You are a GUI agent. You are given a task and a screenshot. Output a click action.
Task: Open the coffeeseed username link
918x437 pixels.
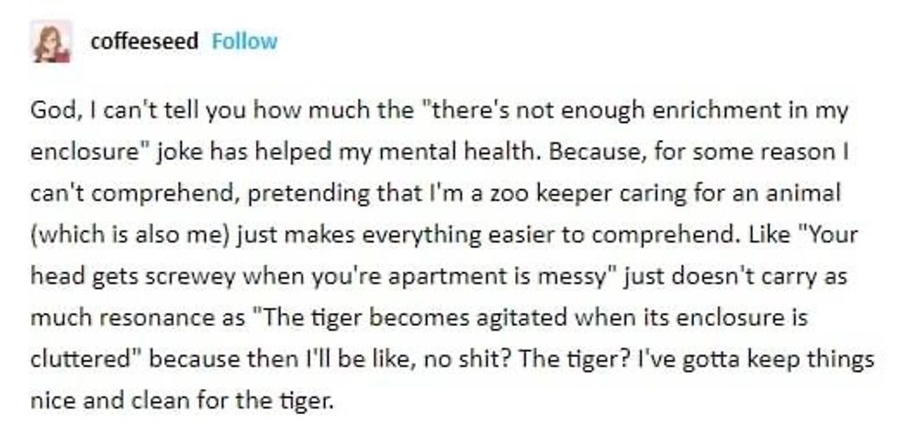(144, 41)
